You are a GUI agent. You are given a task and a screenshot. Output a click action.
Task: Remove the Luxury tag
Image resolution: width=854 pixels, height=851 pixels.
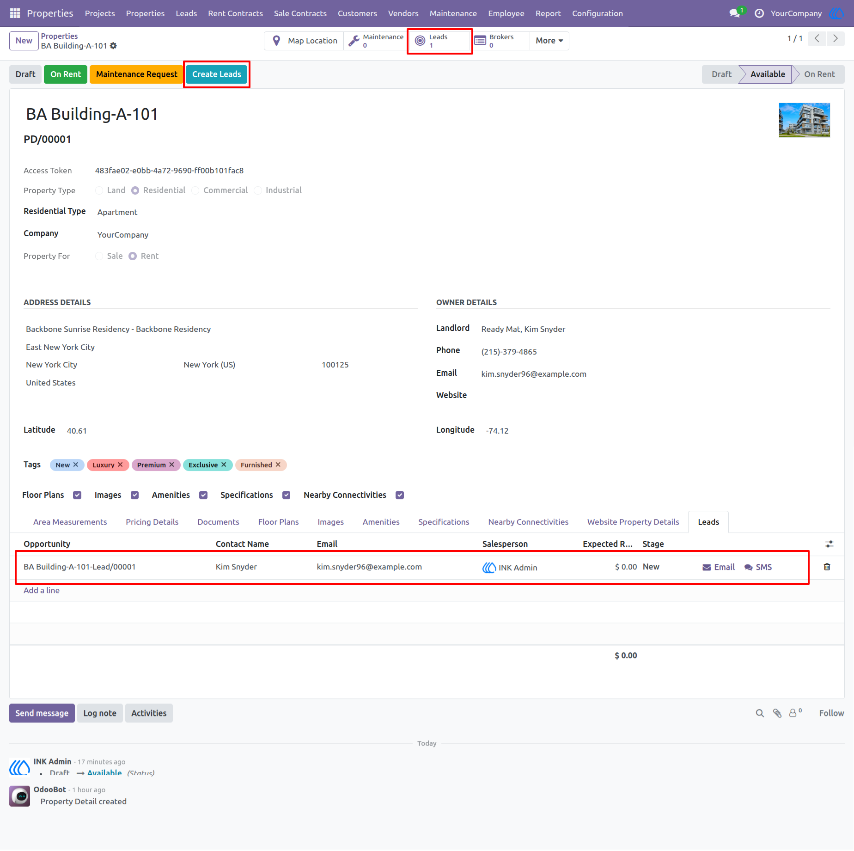click(120, 465)
